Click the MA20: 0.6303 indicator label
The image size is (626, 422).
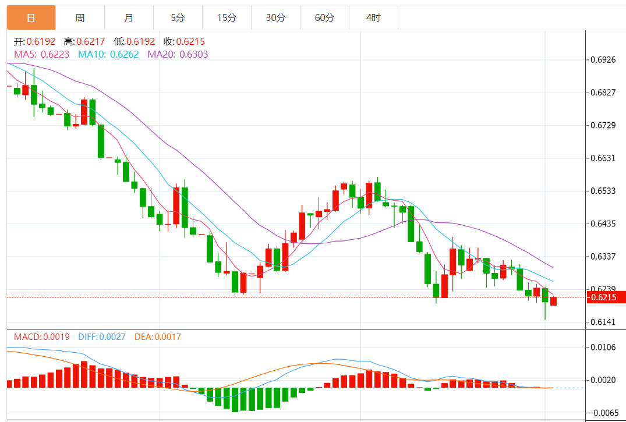pyautogui.click(x=178, y=54)
